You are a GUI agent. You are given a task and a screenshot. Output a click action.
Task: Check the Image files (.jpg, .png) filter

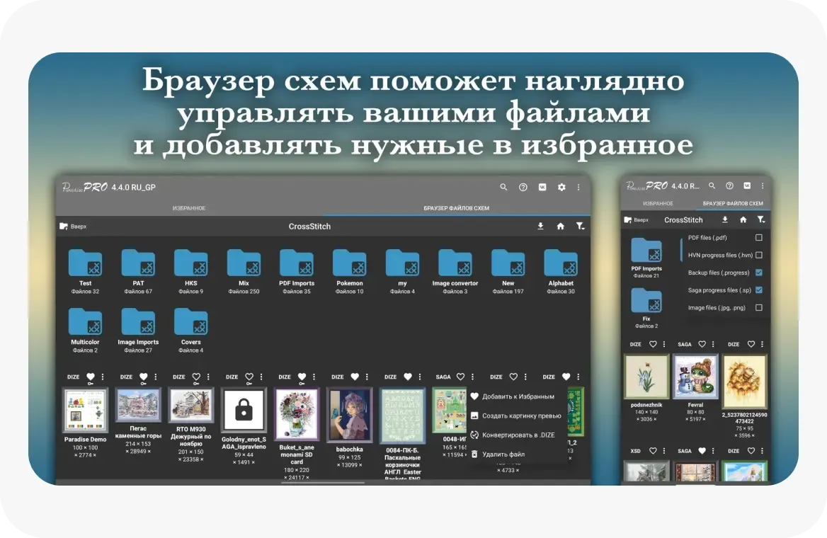tap(760, 307)
